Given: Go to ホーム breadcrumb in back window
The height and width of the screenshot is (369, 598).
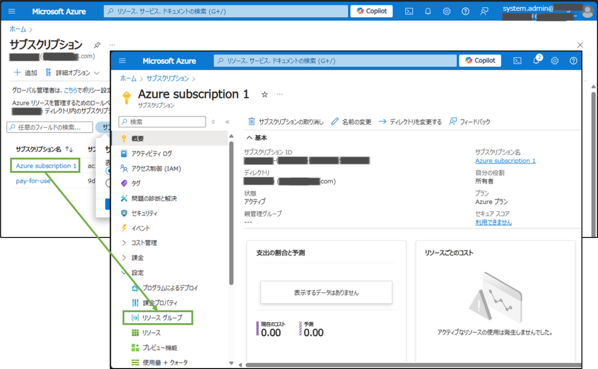Looking at the screenshot, I should (x=18, y=30).
